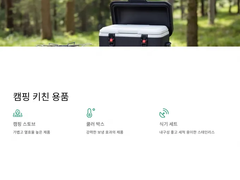Click the thermometer cooler icon
This screenshot has width=240, height=180.
[x=91, y=113]
